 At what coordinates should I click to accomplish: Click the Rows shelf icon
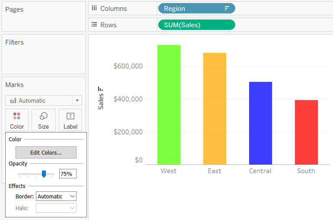94,24
